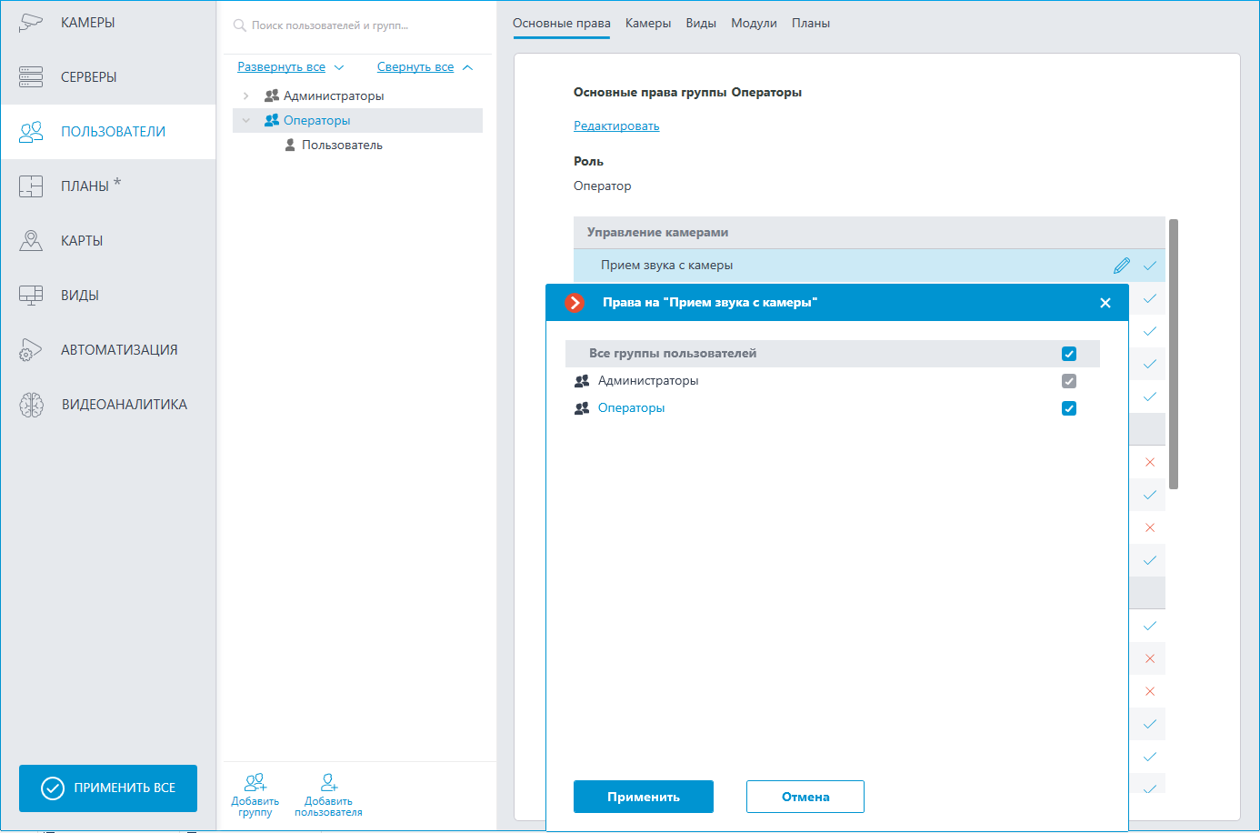Toggle the Все группы пользователей checkbox
Viewport: 1260px width, 833px height.
1069,354
